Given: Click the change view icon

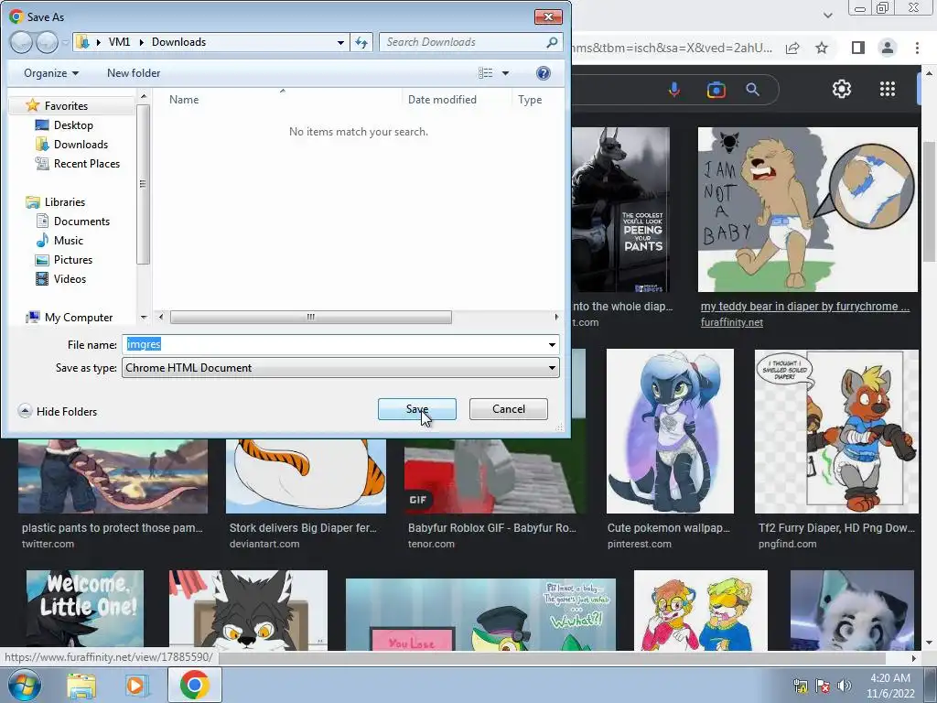Looking at the screenshot, I should (485, 73).
